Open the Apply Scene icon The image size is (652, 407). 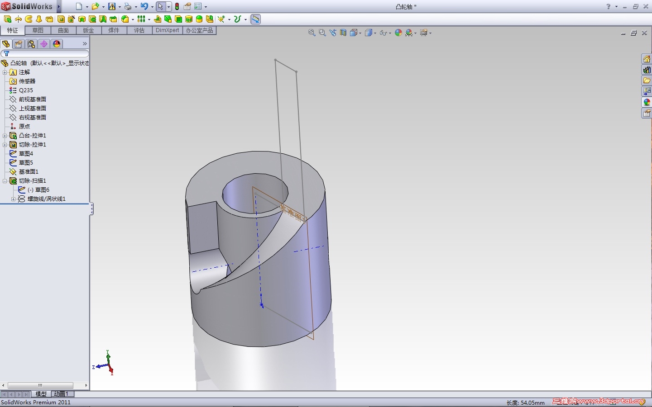click(409, 33)
